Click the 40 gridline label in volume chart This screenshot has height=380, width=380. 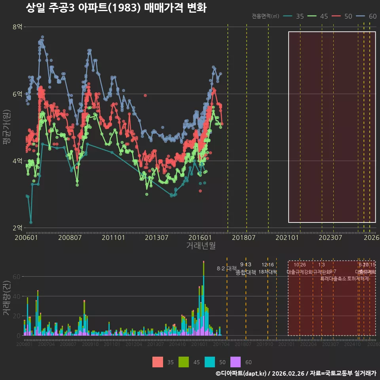[17, 296]
